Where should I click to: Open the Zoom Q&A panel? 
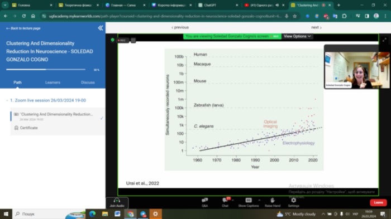coord(205,202)
